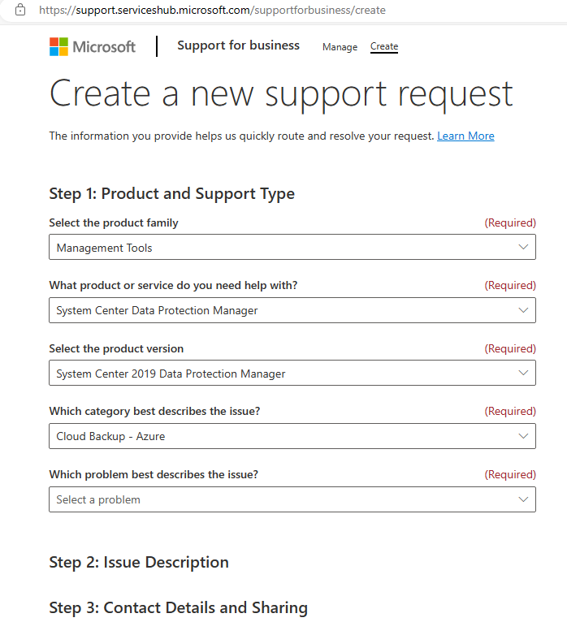Click the Support for business title
This screenshot has width=567, height=635.
(238, 45)
